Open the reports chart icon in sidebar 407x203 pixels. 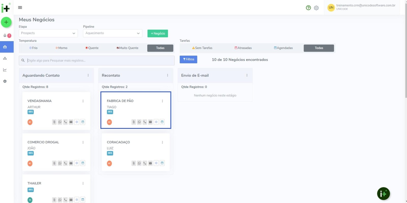(5, 70)
